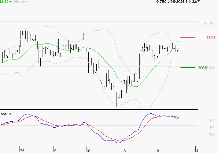Click the red 432.51 resistance value
218x153 pixels.
(x=211, y=38)
